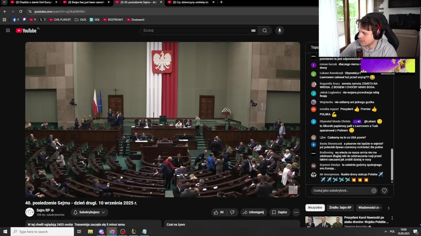Show more filter chips with the arrow
421x236 pixels.
point(388,208)
